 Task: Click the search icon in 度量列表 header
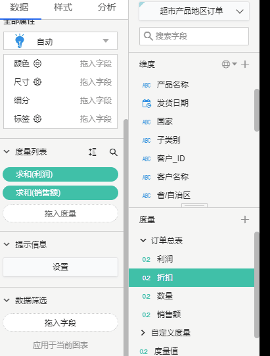coord(114,152)
